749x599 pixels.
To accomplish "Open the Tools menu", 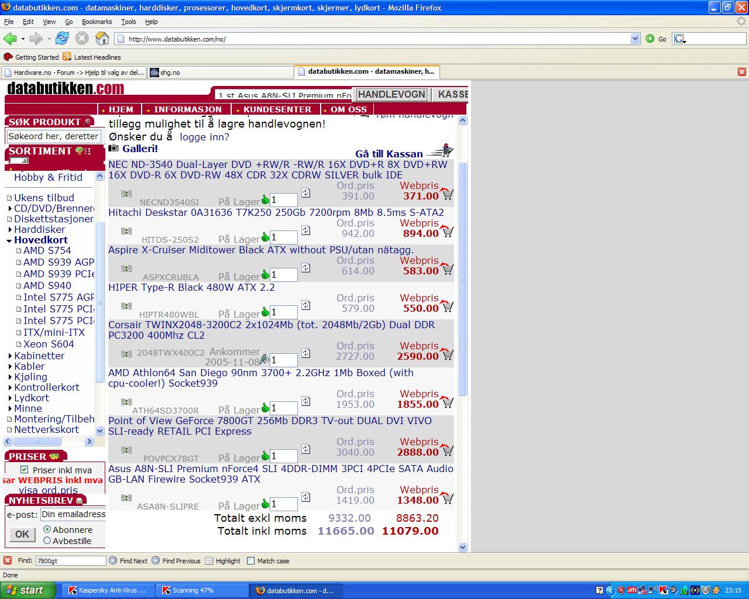I will [x=128, y=22].
